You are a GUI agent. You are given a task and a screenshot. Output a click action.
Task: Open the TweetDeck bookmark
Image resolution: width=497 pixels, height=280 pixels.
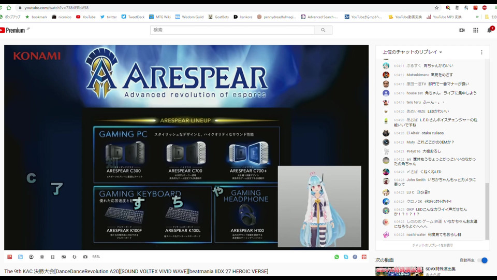133,17
